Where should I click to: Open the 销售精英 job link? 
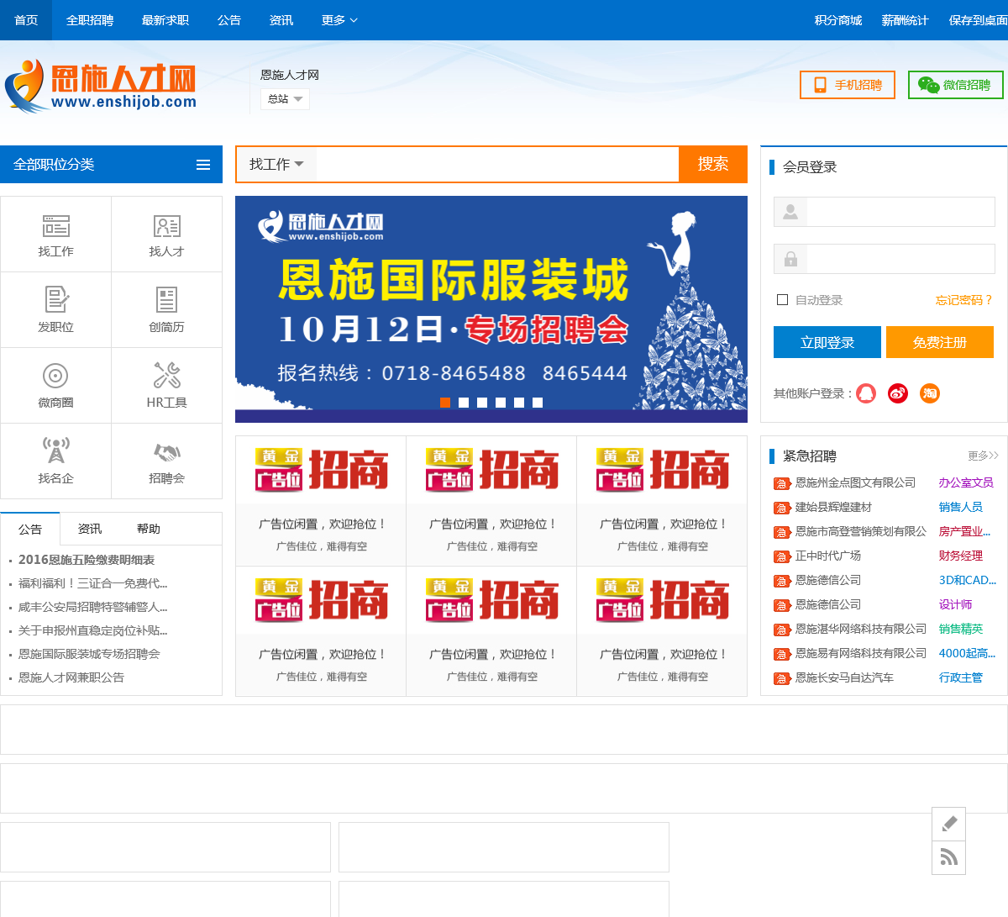pos(961,629)
